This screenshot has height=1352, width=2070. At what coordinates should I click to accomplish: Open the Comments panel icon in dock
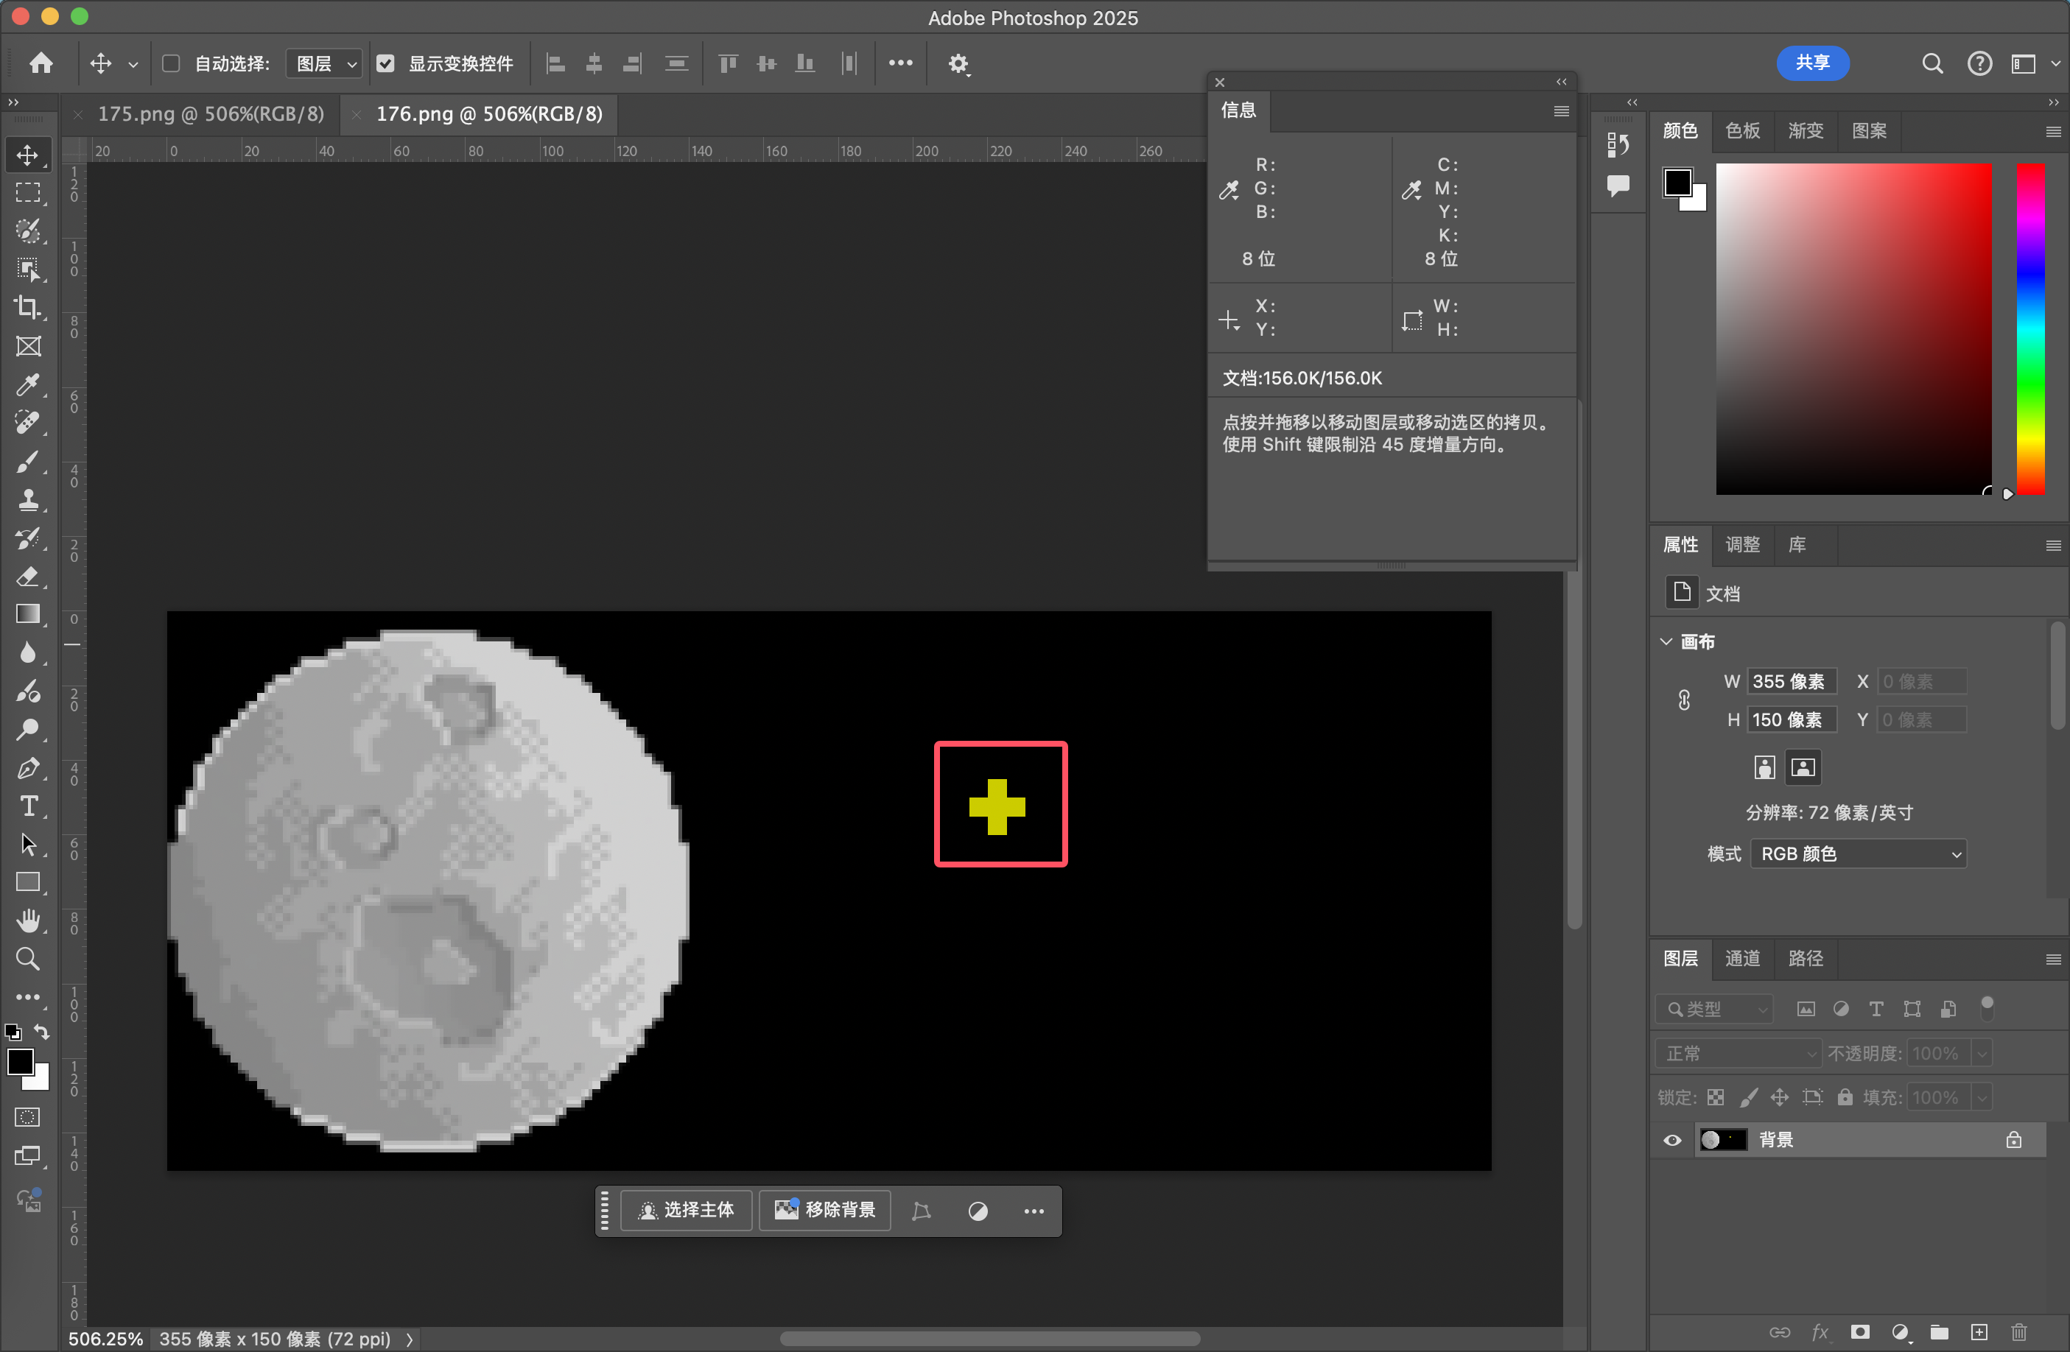(x=1618, y=185)
